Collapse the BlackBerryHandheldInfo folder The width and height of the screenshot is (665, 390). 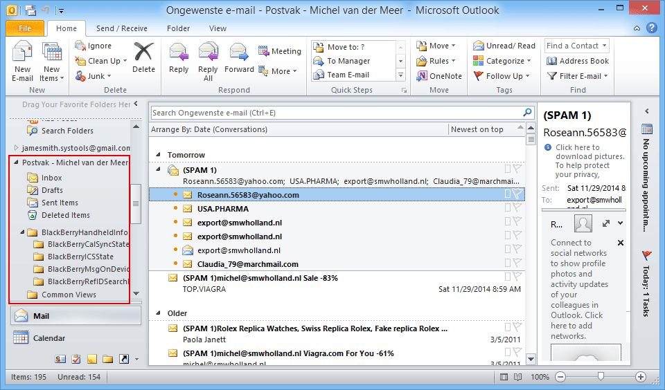[22, 232]
